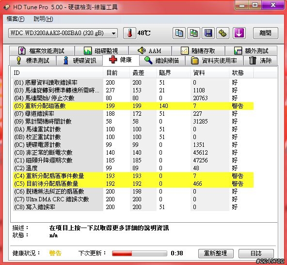287x265 pixels.
Task: Click the yellow 警告 health status text
Action: (x=55, y=253)
